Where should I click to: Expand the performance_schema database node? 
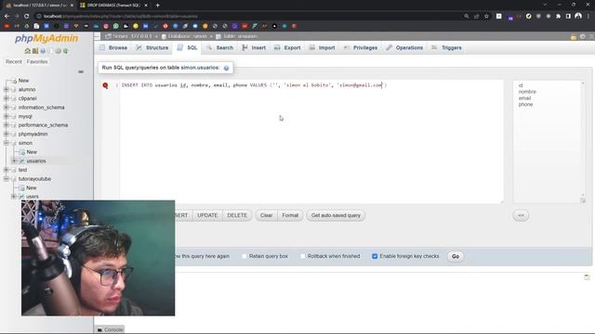pos(7,125)
